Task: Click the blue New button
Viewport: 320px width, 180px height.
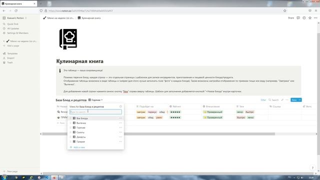Action: coord(294,100)
